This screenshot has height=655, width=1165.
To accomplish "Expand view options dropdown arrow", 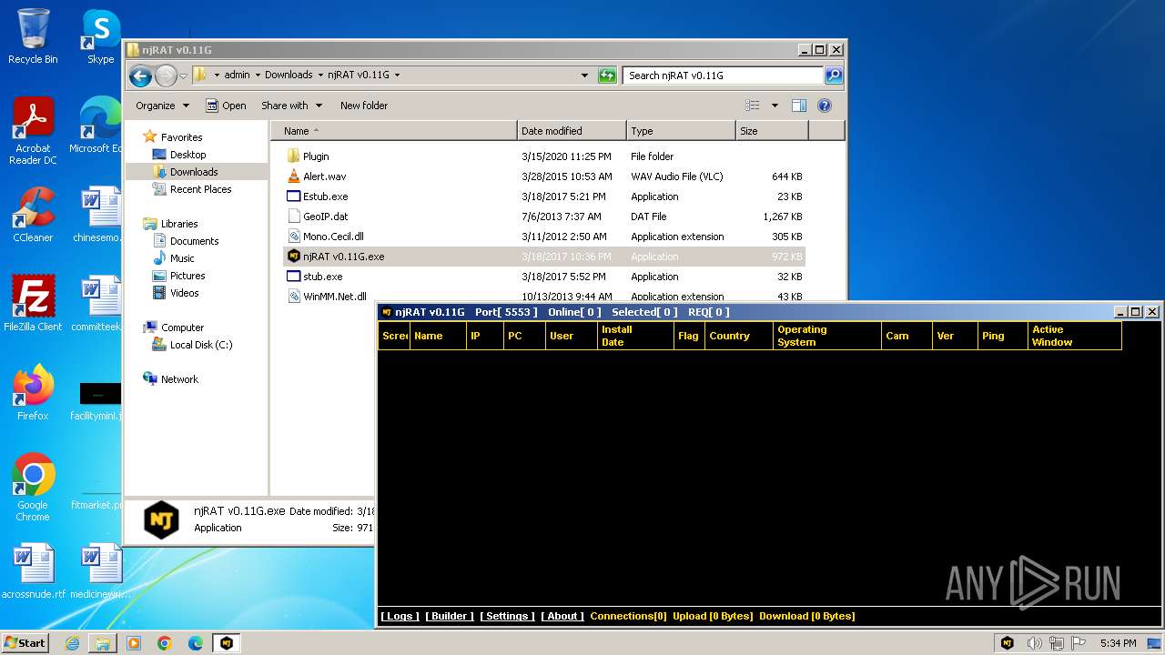I will tap(775, 106).
